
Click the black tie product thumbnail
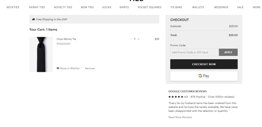click(41, 54)
